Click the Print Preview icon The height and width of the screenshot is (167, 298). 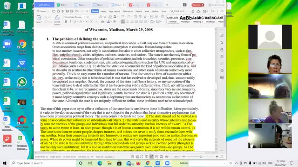point(72,11)
